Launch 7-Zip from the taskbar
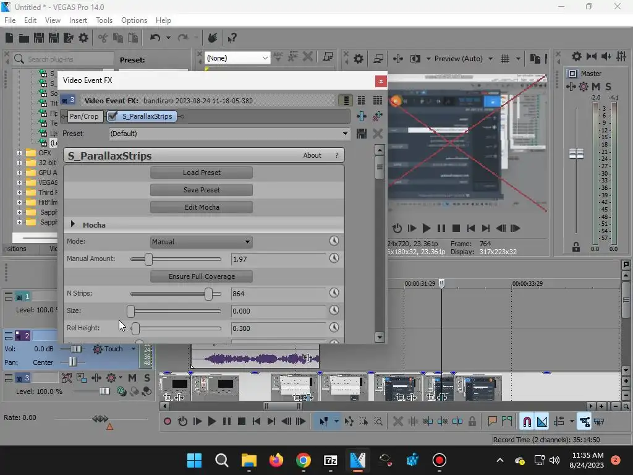 tap(331, 460)
